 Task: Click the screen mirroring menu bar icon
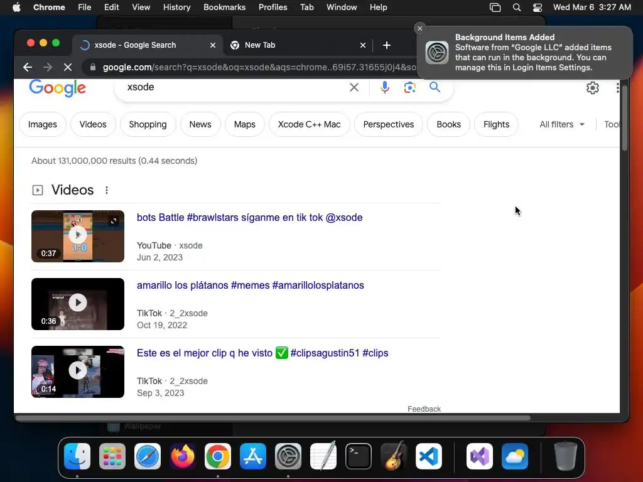click(495, 8)
